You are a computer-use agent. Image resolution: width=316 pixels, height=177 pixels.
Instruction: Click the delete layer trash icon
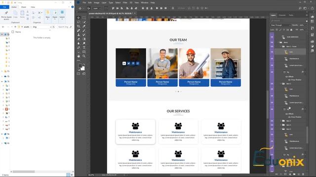303,174
